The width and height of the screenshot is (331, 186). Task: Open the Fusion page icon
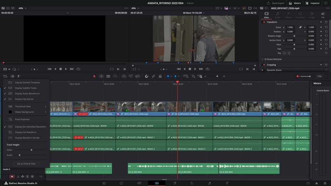[175, 183]
